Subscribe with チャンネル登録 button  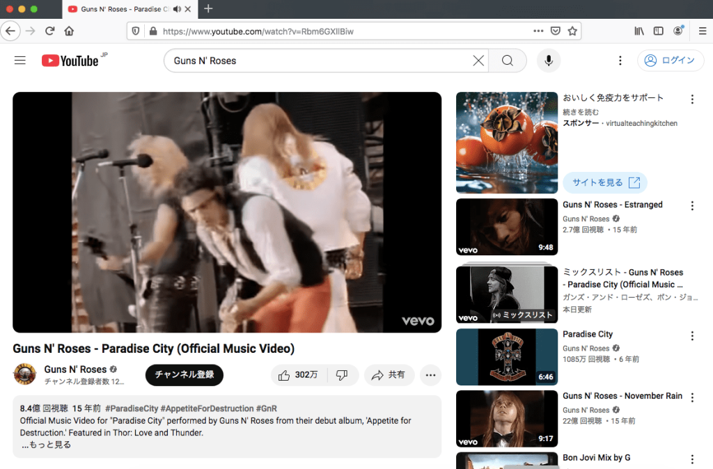click(x=184, y=375)
